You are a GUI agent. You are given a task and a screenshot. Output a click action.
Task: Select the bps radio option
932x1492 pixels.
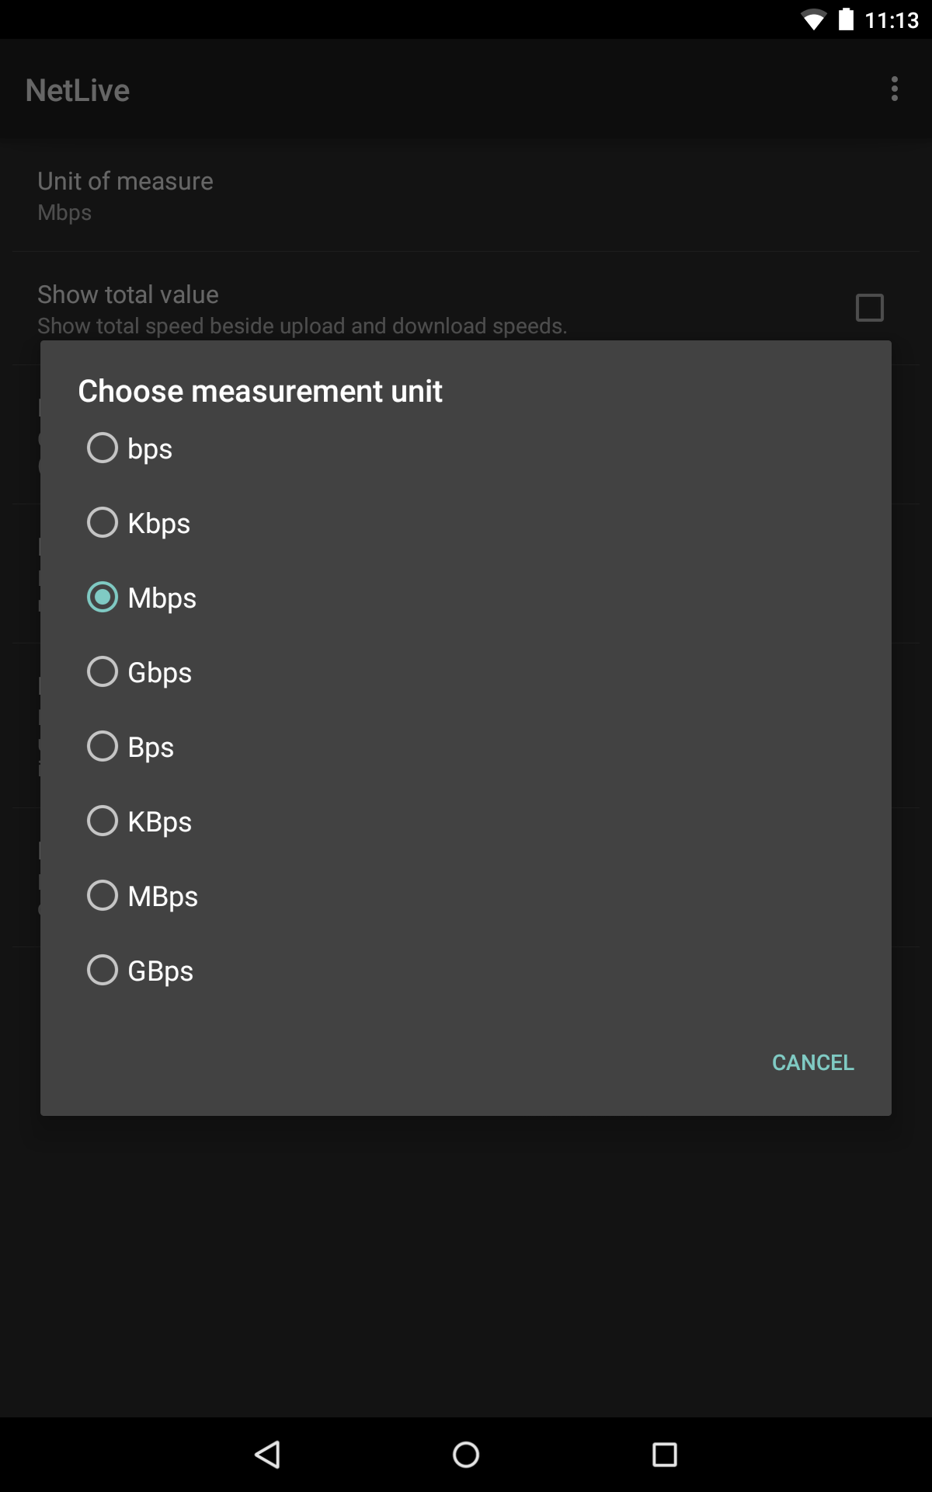pyautogui.click(x=103, y=448)
